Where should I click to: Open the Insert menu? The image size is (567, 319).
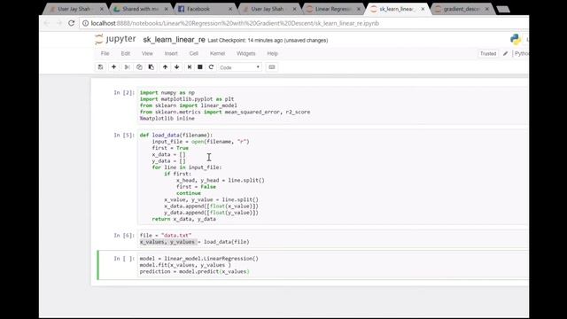pyautogui.click(x=171, y=53)
